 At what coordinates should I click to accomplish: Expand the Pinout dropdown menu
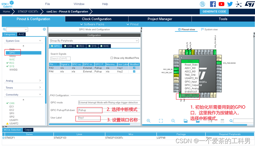[x=133, y=24]
